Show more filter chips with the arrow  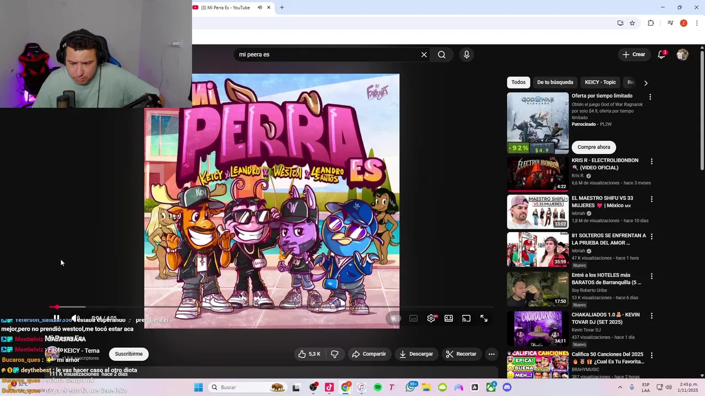click(646, 83)
